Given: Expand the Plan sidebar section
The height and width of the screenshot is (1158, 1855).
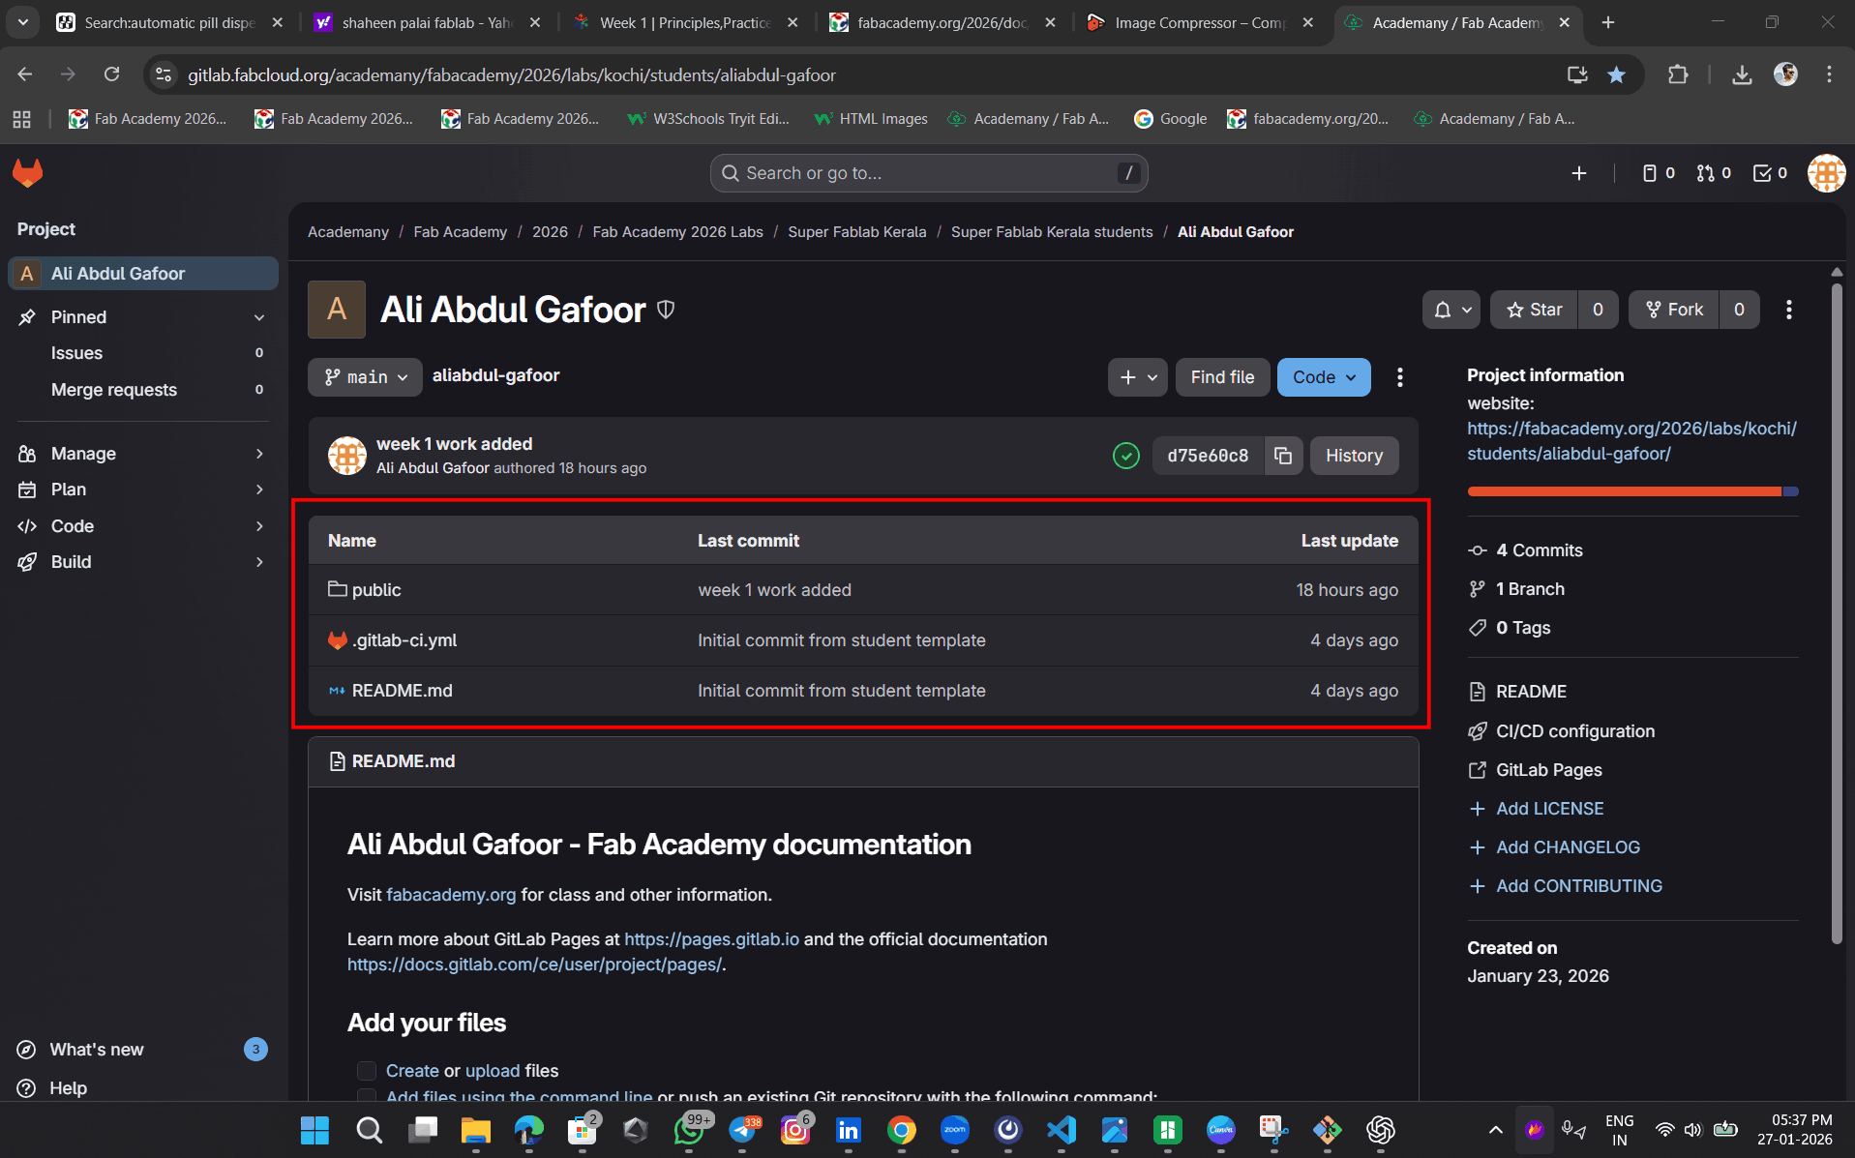Looking at the screenshot, I should [141, 490].
